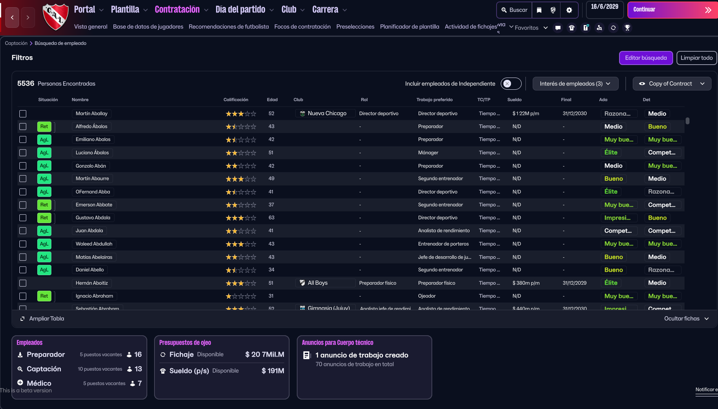Open the messages speech bubble shortcut
This screenshot has width=718, height=409.
click(558, 28)
